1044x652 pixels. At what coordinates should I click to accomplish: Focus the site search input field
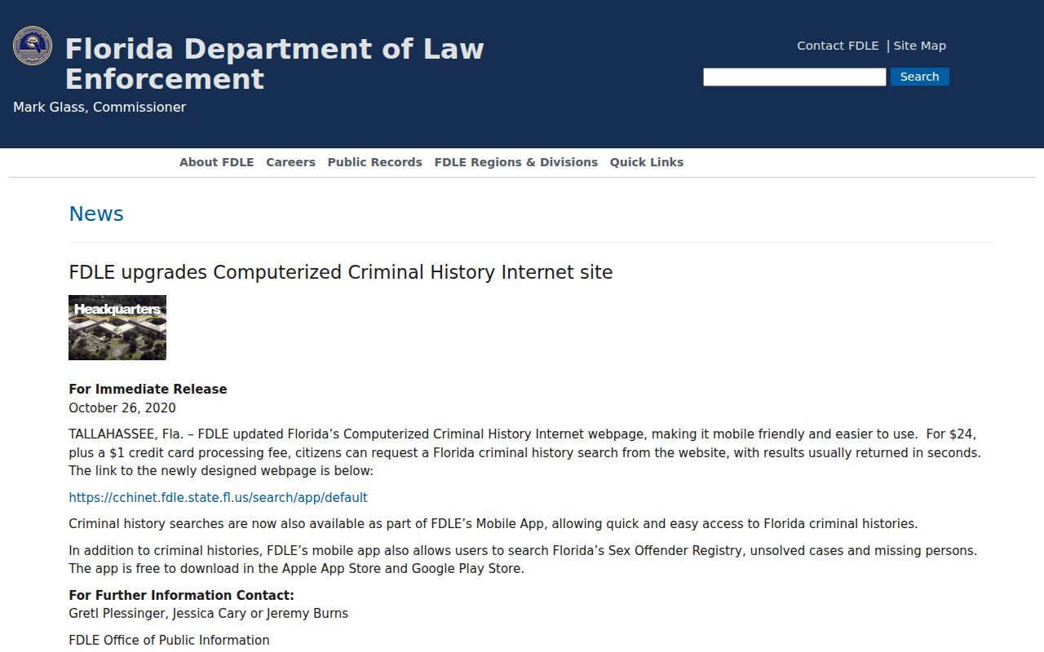pos(794,77)
